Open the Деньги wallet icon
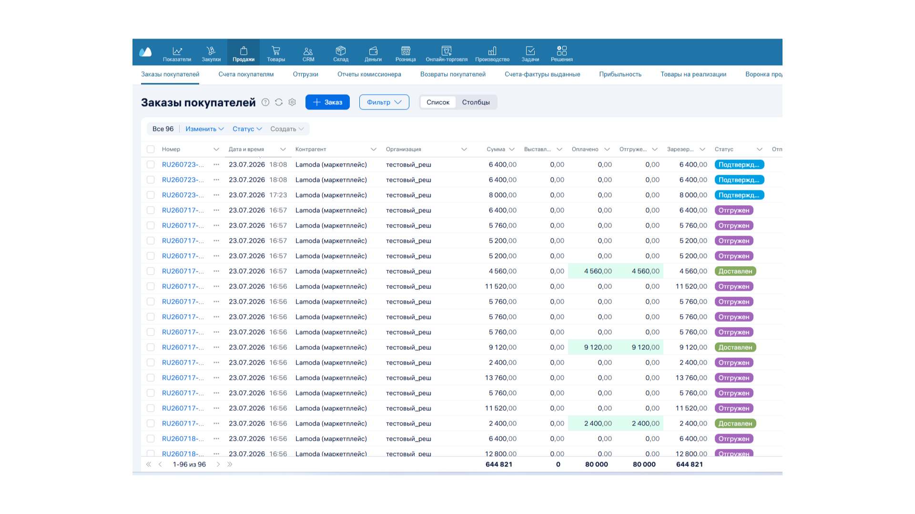Screen dimensions: 915x514 373,50
